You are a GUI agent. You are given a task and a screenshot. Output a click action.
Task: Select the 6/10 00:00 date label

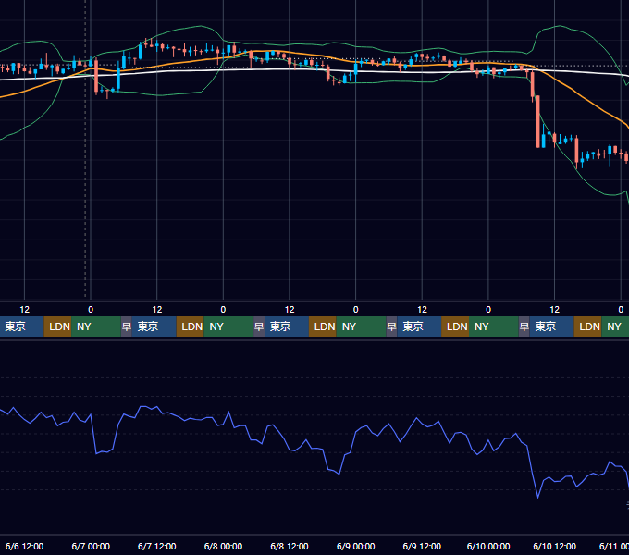(488, 546)
